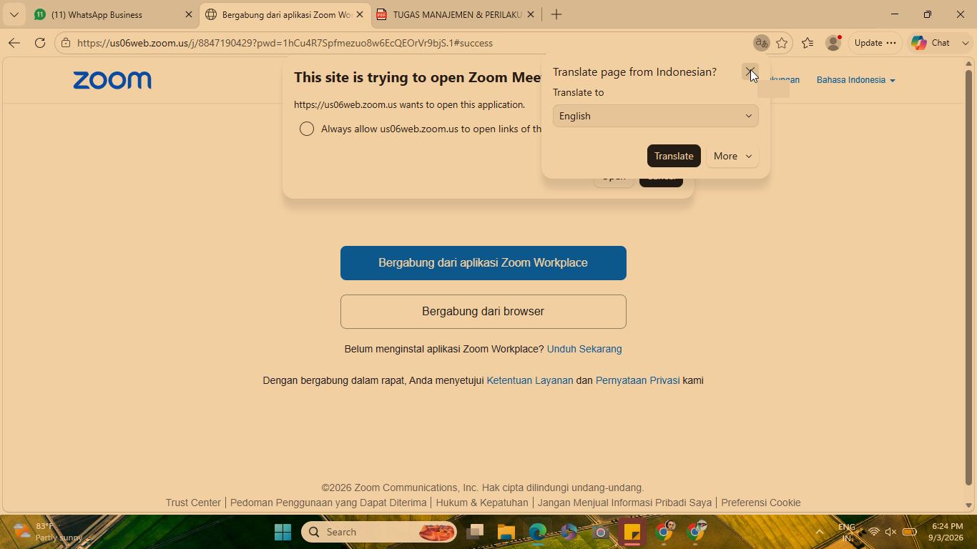Click the Translate button

674,156
